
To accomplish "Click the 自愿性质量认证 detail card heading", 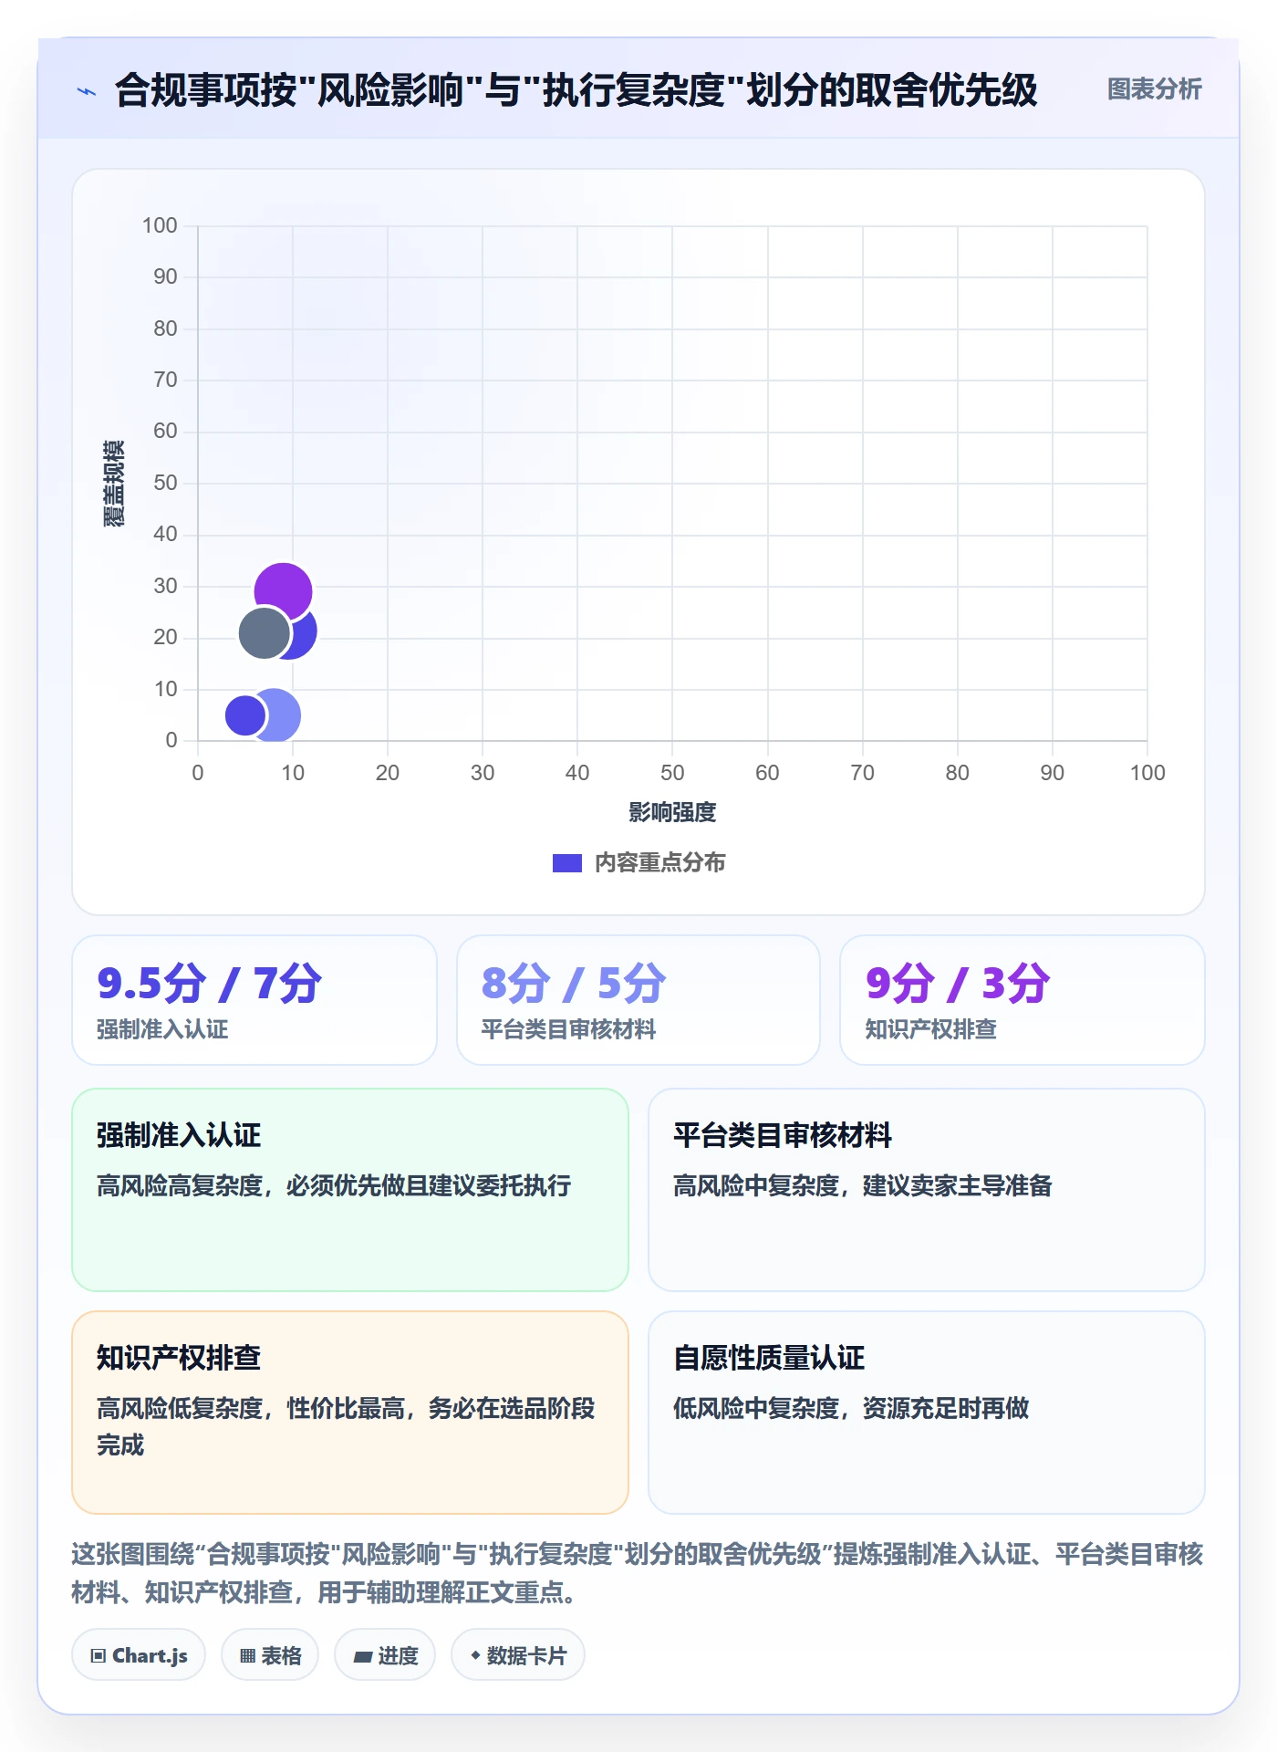I will click(769, 1358).
